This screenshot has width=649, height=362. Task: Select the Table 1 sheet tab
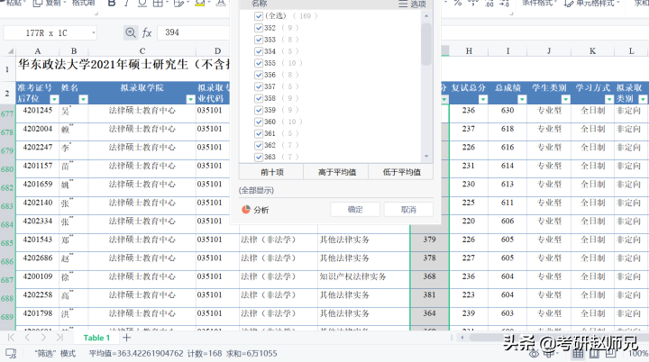[96, 338]
